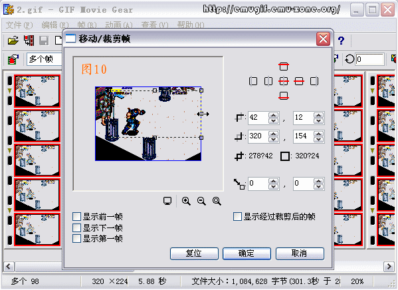
Task: Open the 文件 menu
Action: pos(19,25)
